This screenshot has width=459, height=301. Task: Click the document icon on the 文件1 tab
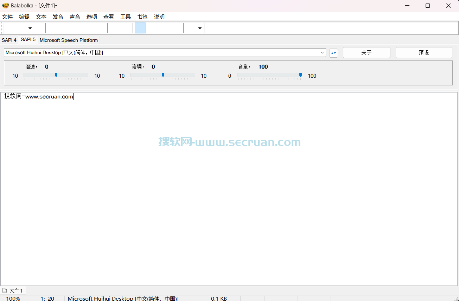point(5,290)
